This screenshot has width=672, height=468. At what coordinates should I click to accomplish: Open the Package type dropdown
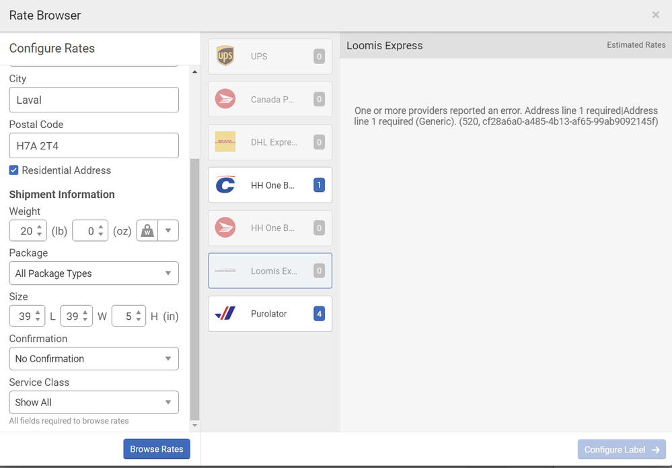94,273
